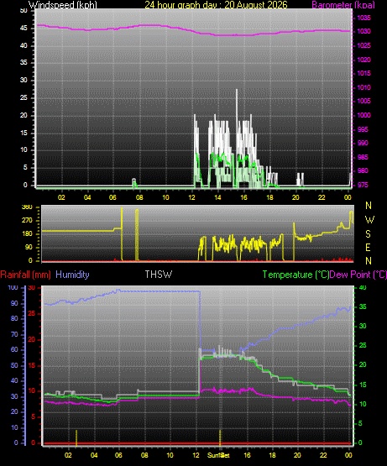Select the W compass direction label
Screen dimensions: 387x466
coord(369,220)
